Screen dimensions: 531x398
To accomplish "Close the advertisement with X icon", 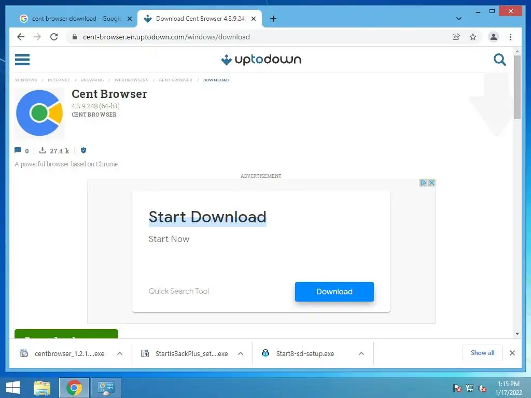I will point(431,183).
